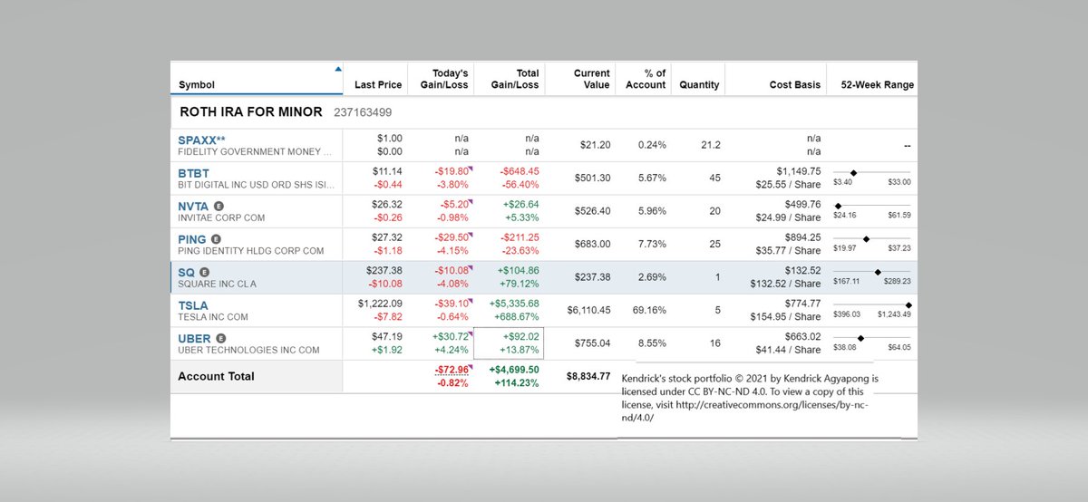The image size is (1088, 502).
Task: Click the underlined -$72.96 account total loss
Action: [x=451, y=370]
